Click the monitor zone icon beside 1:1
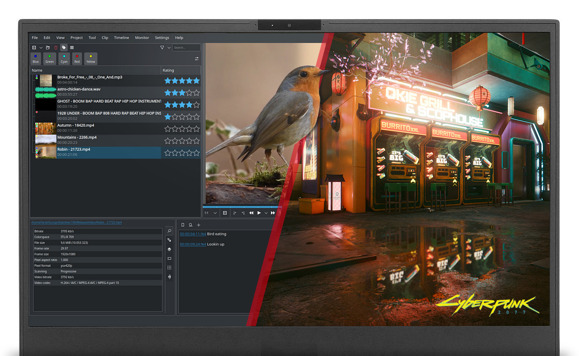 (225, 213)
